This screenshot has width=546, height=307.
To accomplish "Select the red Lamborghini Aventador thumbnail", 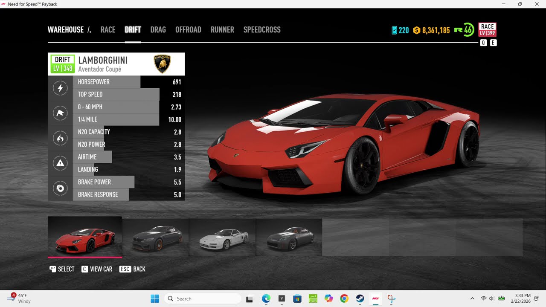I will [85, 237].
